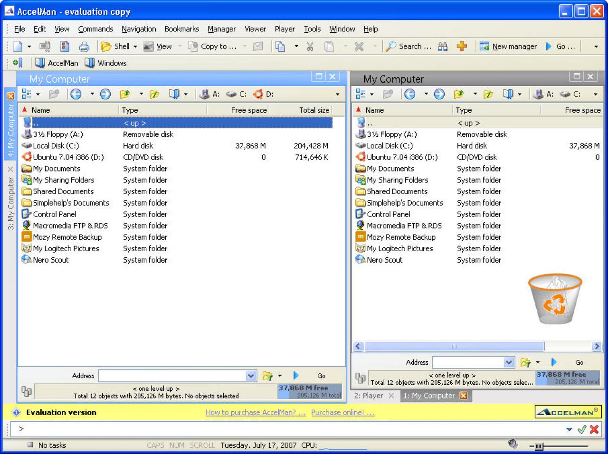608x454 pixels.
Task: Open the File menu
Action: click(19, 29)
